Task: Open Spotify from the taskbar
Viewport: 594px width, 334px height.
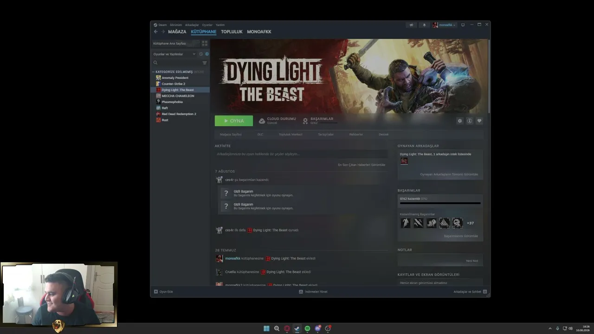Action: pyautogui.click(x=307, y=328)
